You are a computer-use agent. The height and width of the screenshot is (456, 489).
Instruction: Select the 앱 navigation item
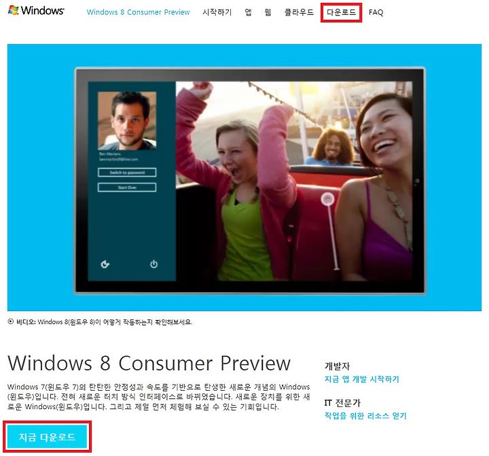249,12
